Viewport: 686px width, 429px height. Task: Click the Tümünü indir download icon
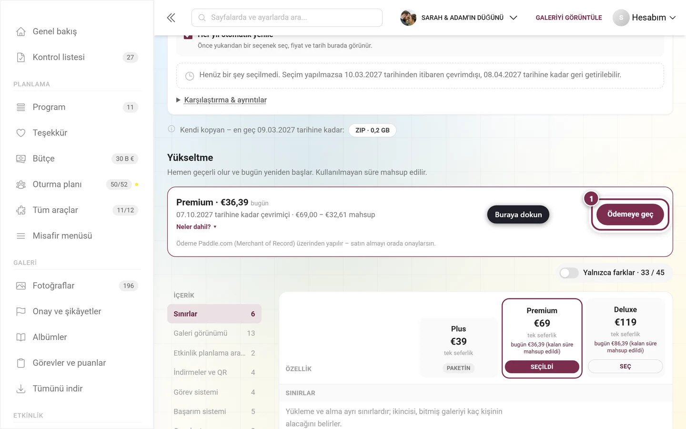21,389
